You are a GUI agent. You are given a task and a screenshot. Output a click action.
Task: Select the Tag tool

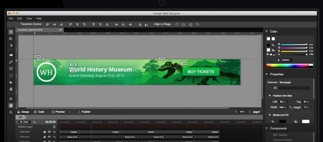pyautogui.click(x=11, y=55)
